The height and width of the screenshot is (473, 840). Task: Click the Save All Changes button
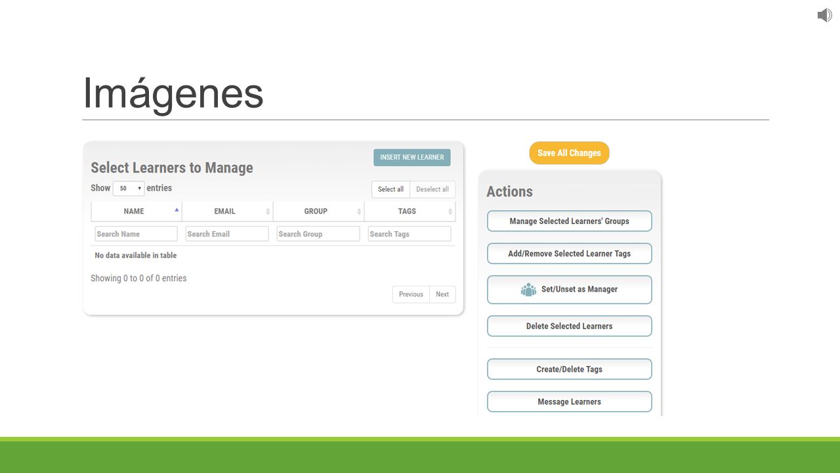tap(569, 153)
